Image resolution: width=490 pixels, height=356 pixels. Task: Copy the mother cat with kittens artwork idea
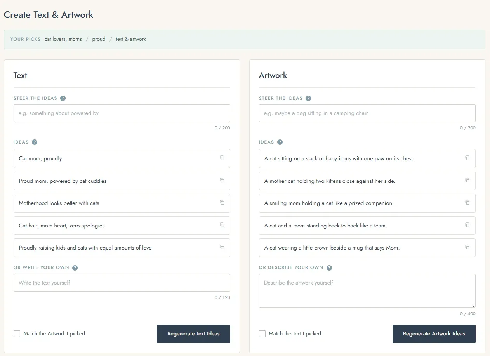coord(467,180)
